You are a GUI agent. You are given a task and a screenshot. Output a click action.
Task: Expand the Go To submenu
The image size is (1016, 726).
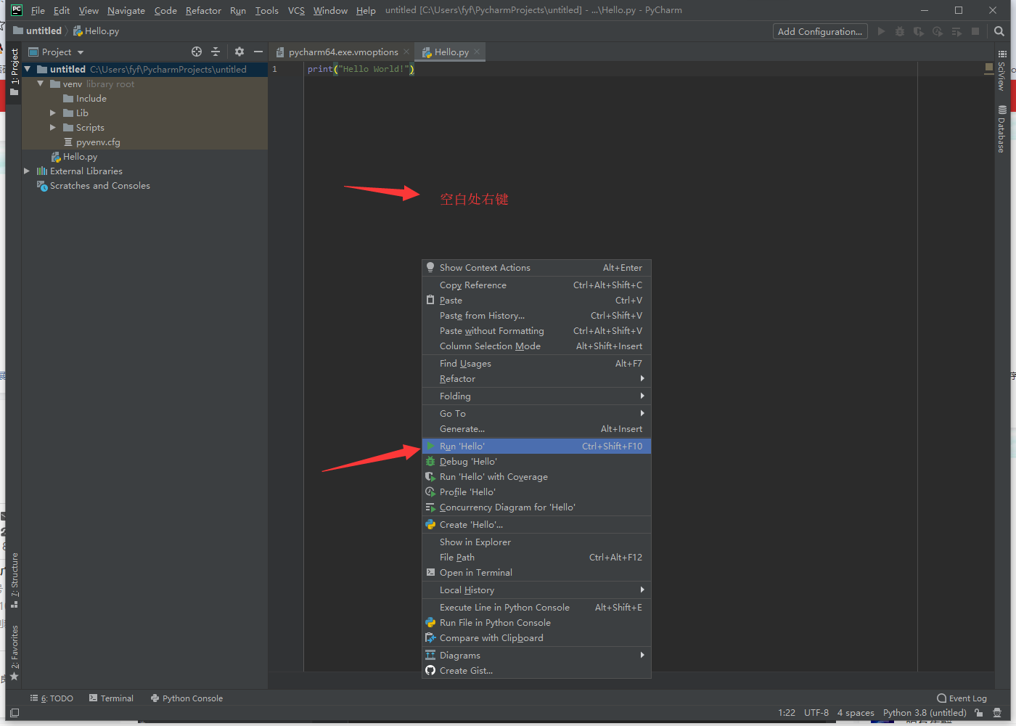(x=536, y=413)
